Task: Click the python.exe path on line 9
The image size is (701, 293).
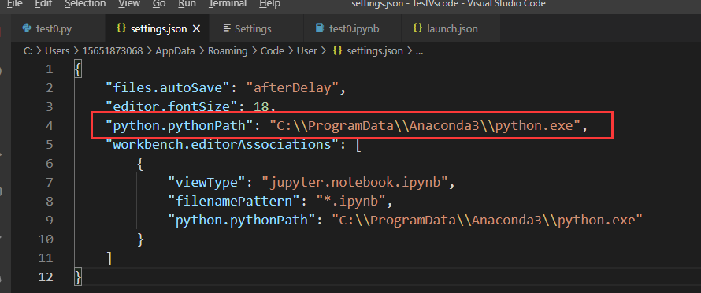Action: pos(488,221)
